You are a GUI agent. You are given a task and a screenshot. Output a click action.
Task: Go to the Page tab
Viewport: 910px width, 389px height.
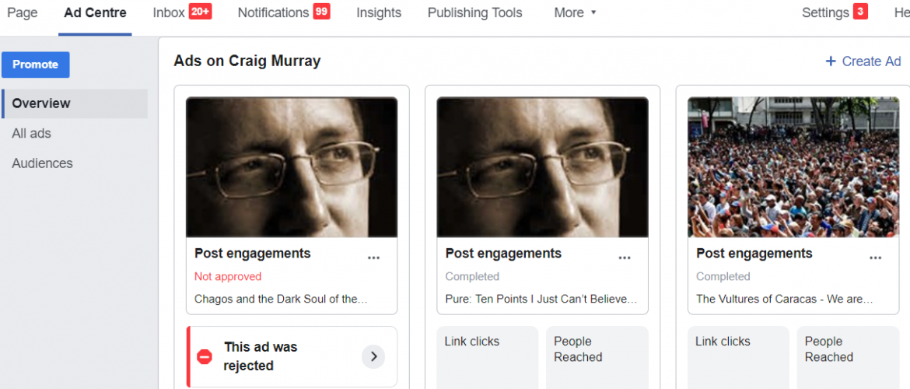coord(22,12)
